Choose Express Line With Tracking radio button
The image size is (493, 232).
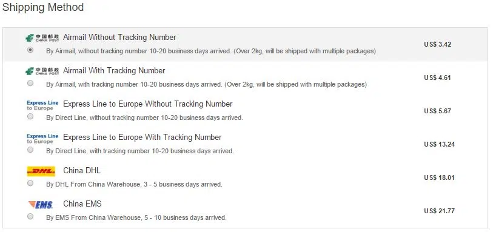(30, 150)
